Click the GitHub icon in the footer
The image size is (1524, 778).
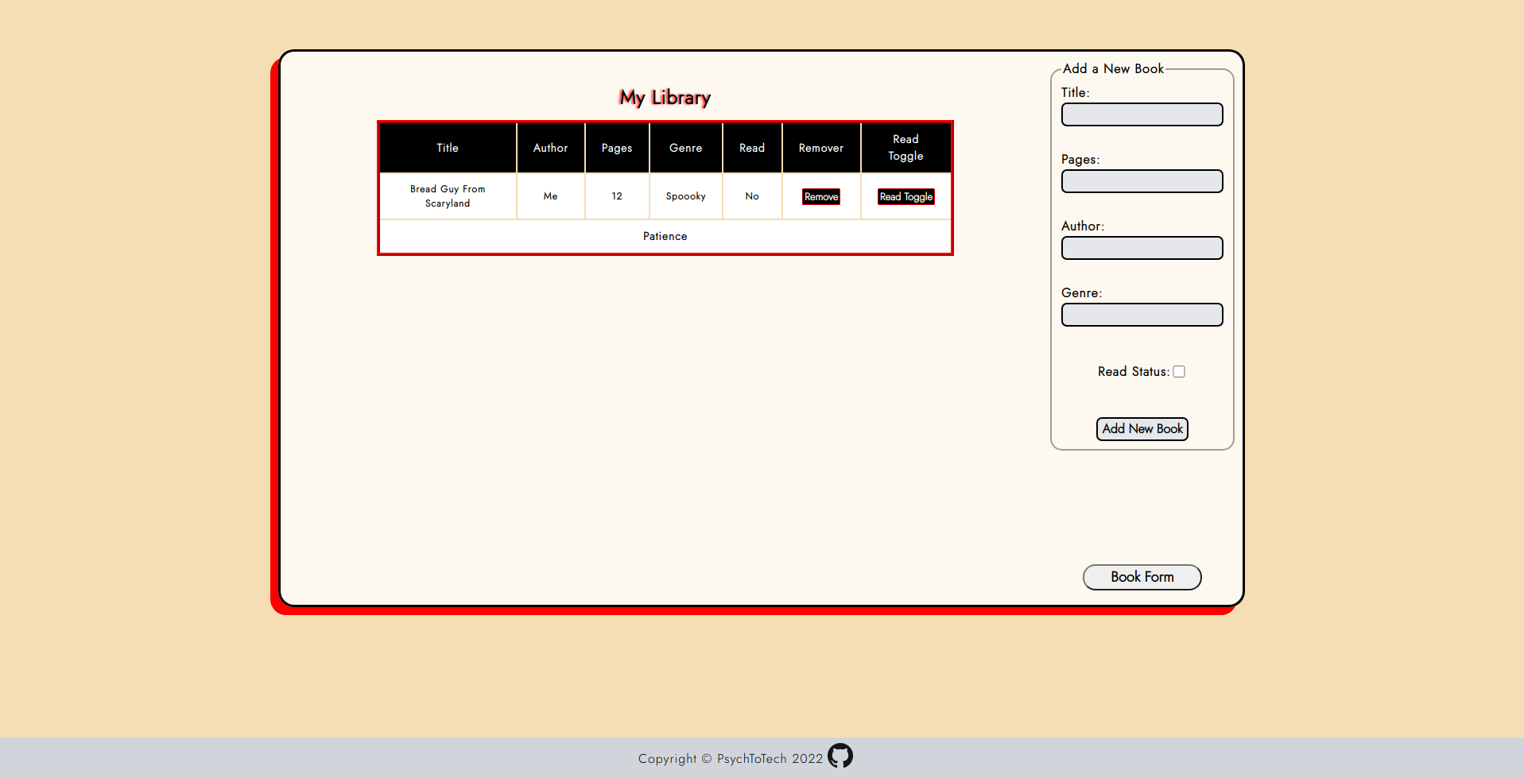click(840, 756)
